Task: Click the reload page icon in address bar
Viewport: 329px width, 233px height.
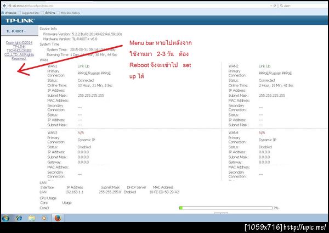Action: click(275, 6)
